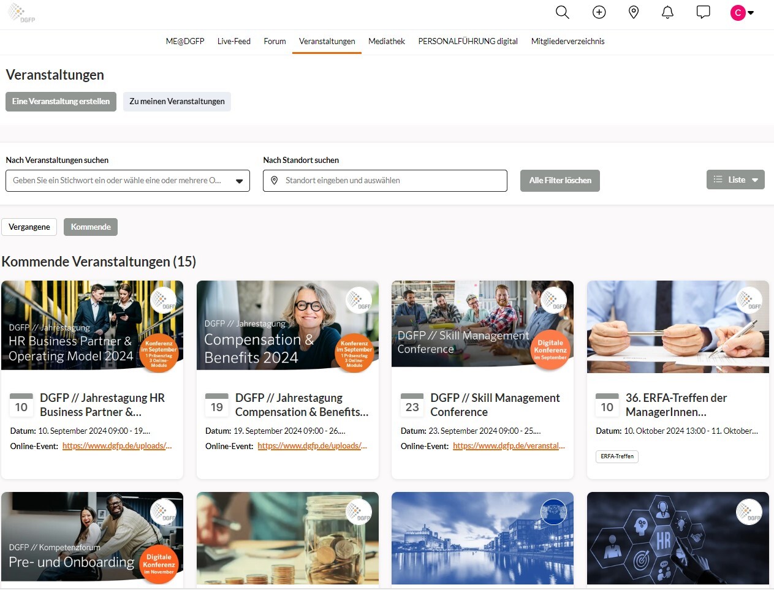774x590 pixels.
Task: Click DGFP logo badge on ERFA-Treffen thumbnail
Action: (749, 300)
